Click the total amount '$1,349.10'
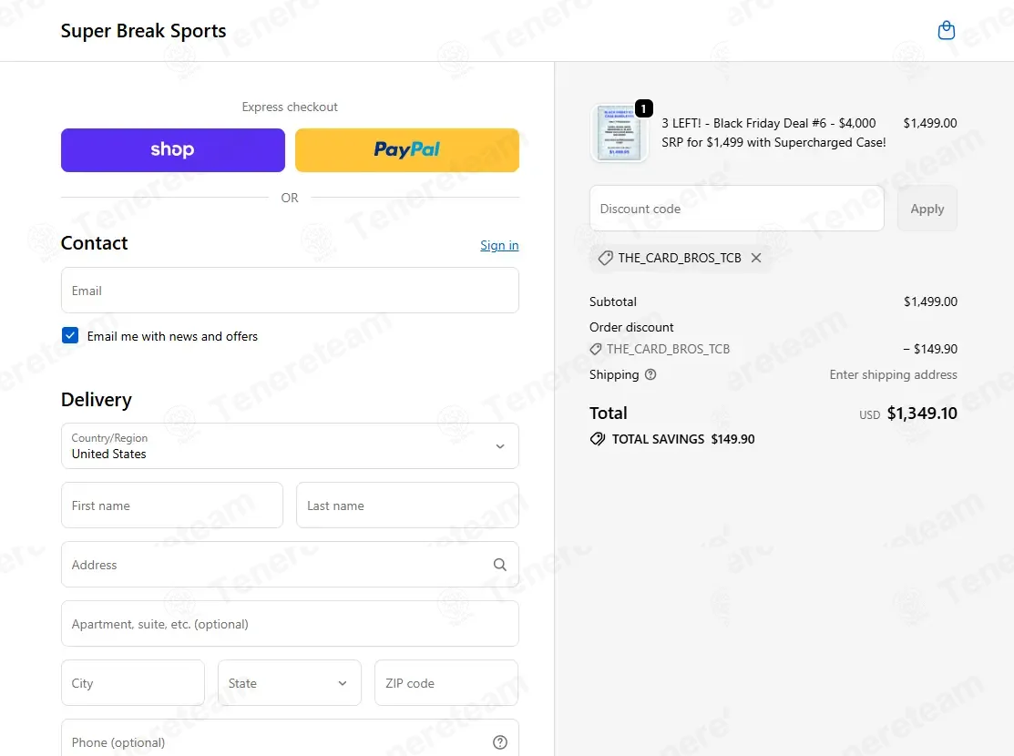The image size is (1014, 756). 921,414
